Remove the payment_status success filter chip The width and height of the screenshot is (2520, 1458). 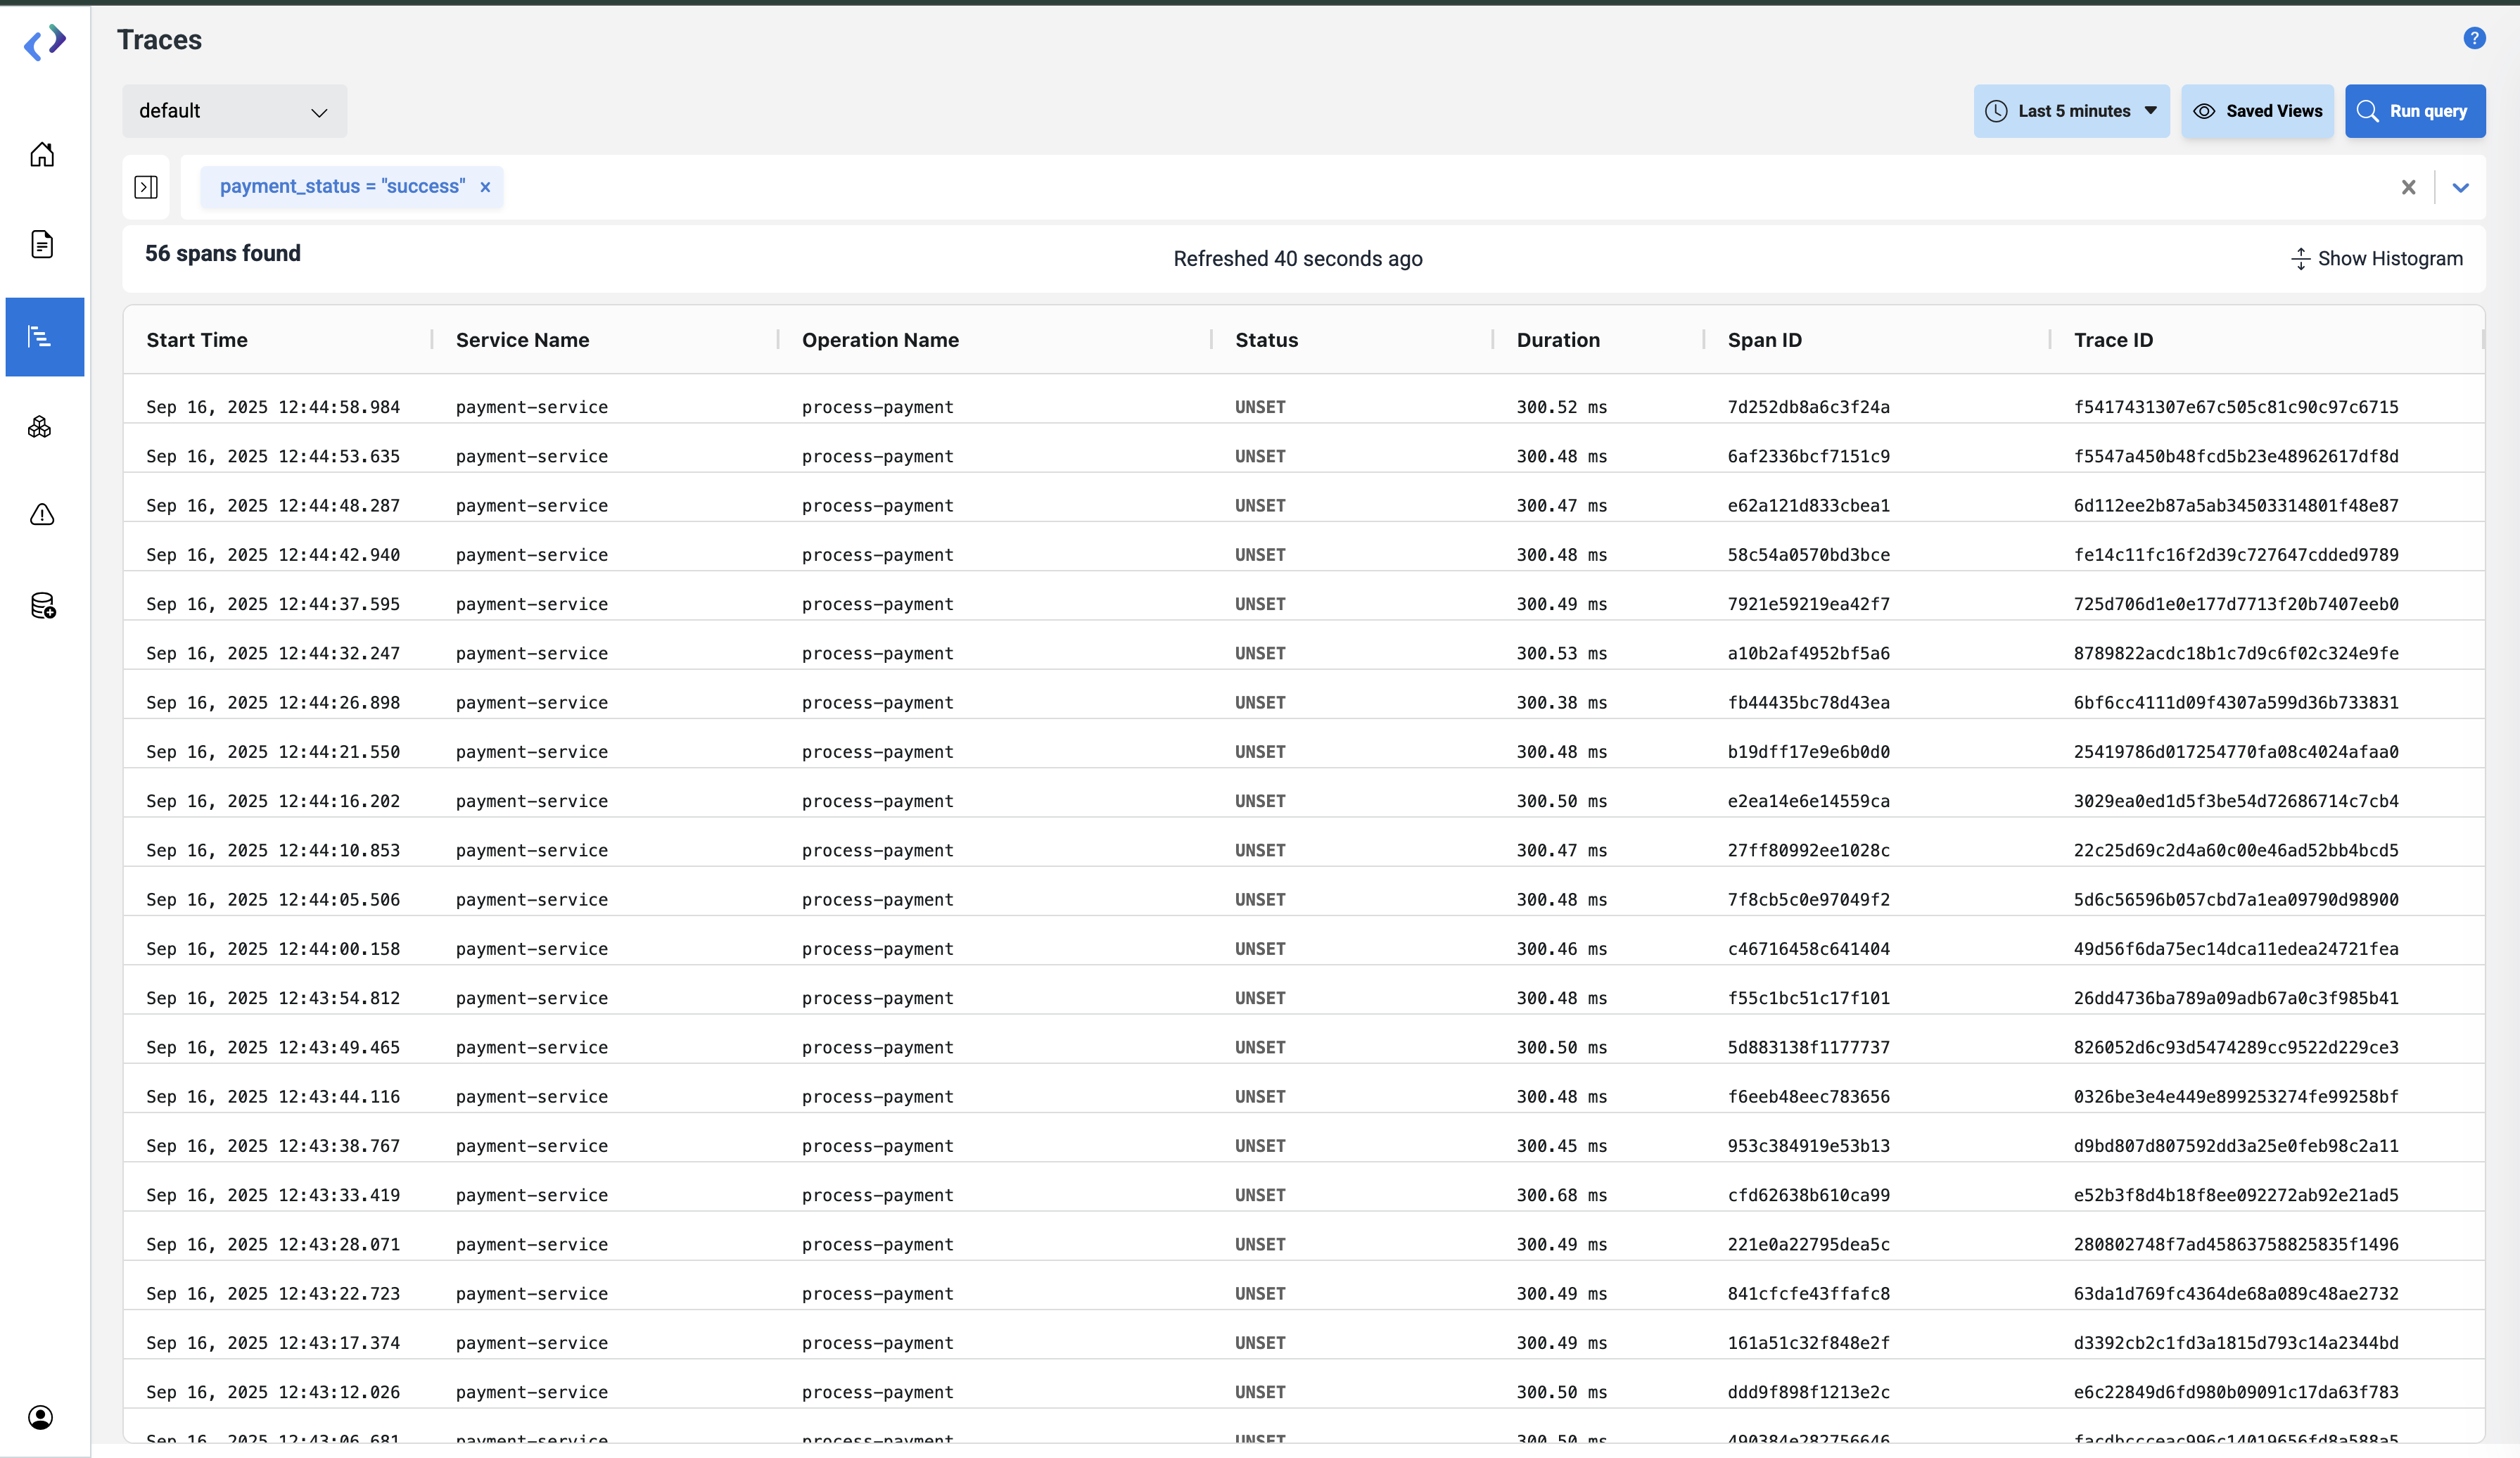485,187
